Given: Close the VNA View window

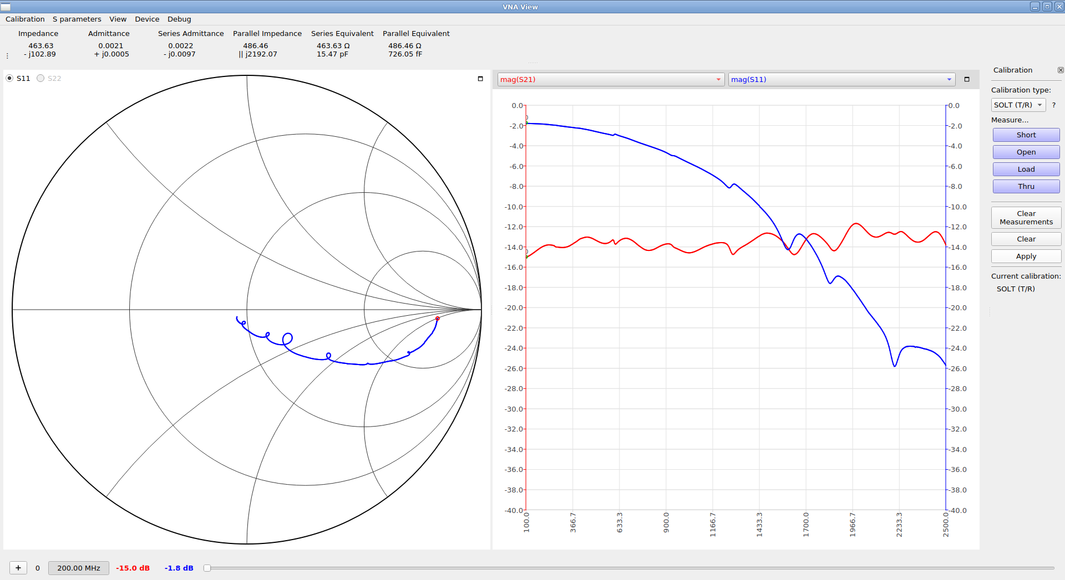Looking at the screenshot, I should tap(1058, 7).
